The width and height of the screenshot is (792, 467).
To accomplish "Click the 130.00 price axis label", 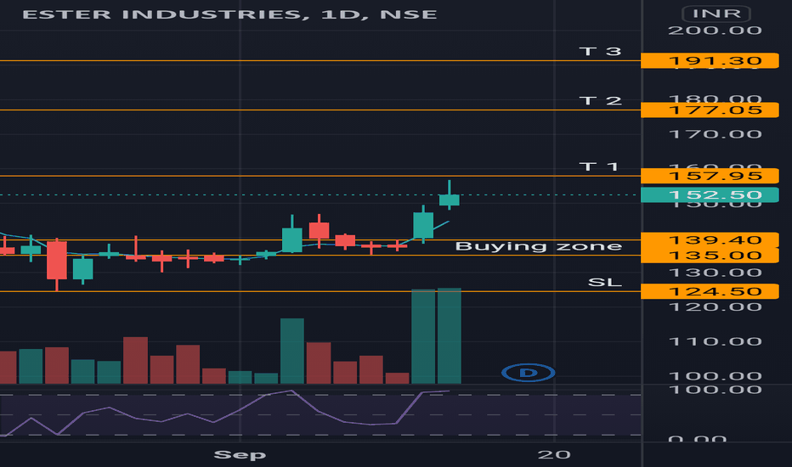I will 715,273.
